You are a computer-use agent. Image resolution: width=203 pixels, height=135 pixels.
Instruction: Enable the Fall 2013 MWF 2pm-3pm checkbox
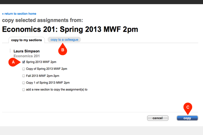click(23, 76)
